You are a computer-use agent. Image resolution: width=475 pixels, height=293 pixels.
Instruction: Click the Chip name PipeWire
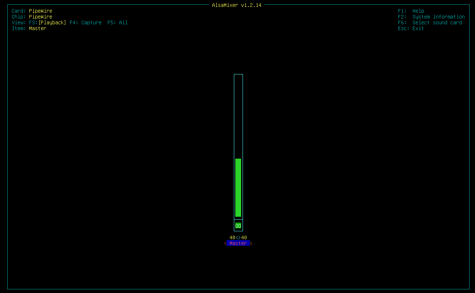click(41, 17)
